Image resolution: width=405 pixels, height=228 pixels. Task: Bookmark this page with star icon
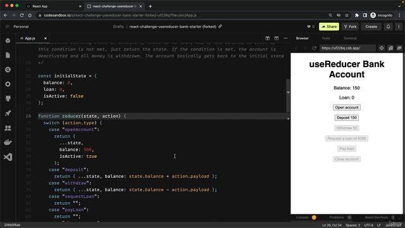(x=347, y=15)
